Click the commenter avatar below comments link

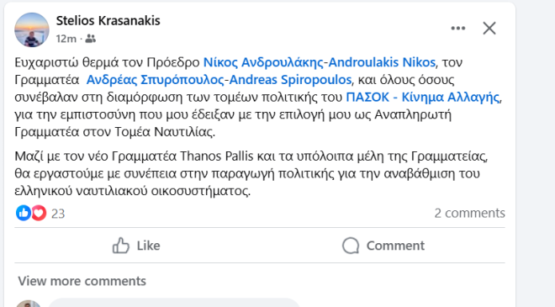(29, 304)
